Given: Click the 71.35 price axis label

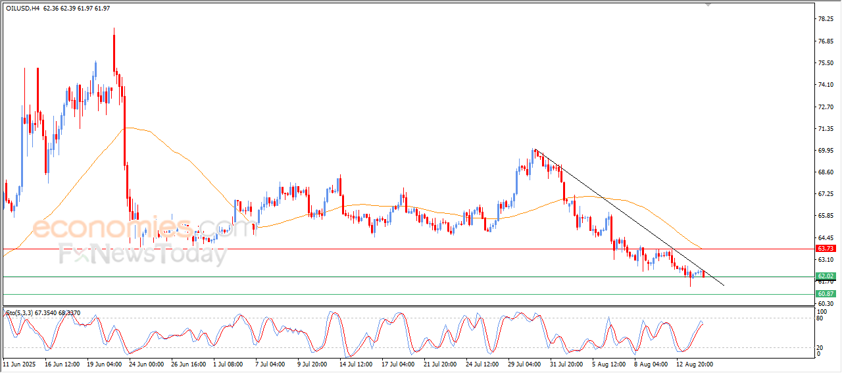Looking at the screenshot, I should [826, 128].
